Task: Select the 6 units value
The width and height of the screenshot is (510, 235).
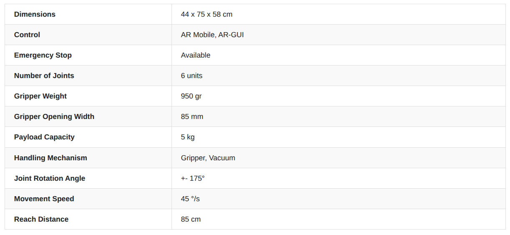Action: click(x=192, y=76)
